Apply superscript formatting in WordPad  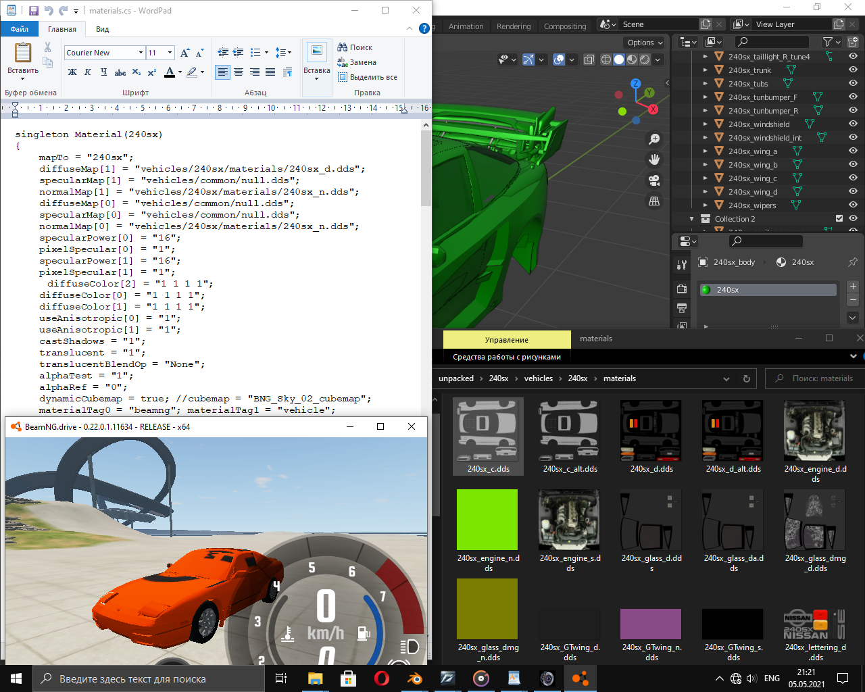coord(151,72)
